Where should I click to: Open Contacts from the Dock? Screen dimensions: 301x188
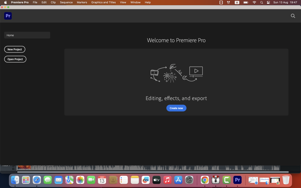pyautogui.click(x=113, y=180)
